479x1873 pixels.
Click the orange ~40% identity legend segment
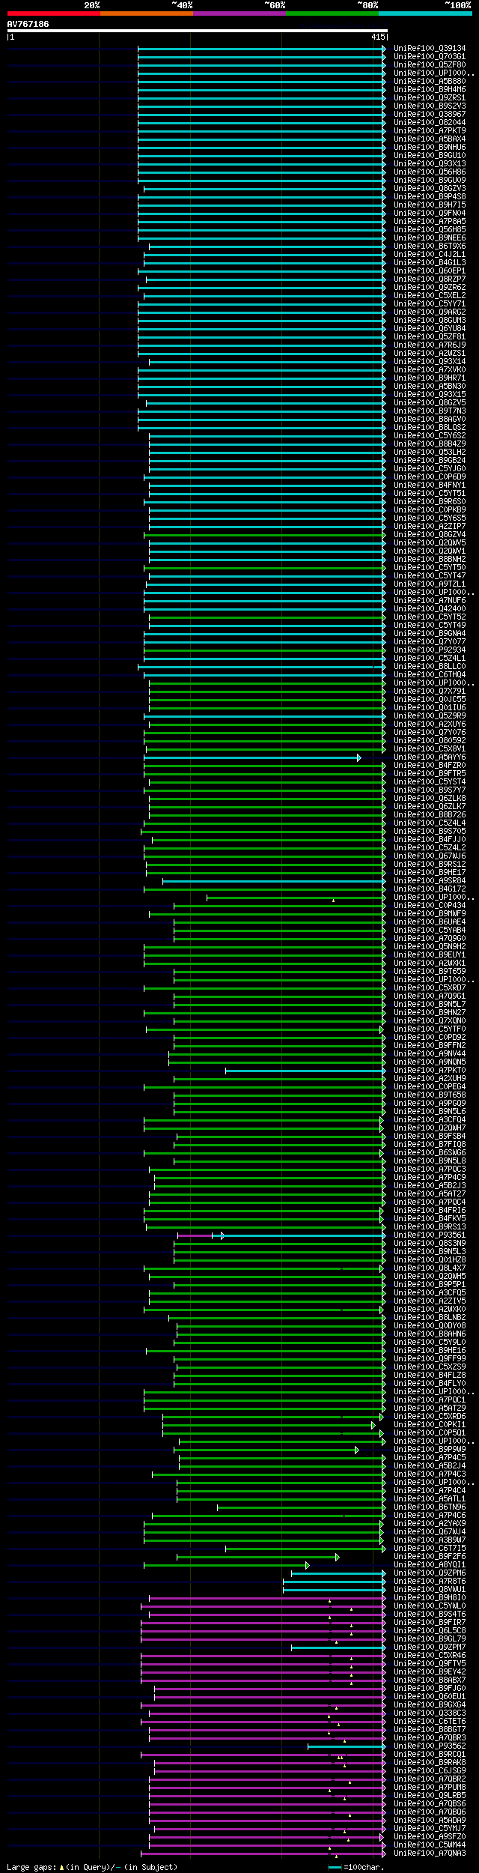pos(146,13)
